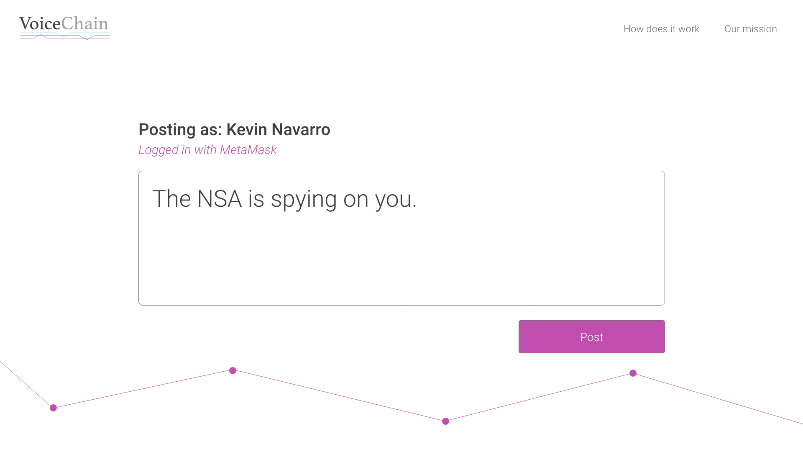Click the grey "Chain" part of the logo
This screenshot has height=452, width=803.
[x=85, y=23]
